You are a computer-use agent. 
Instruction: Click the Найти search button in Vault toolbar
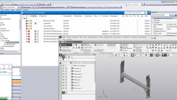coord(42,4)
